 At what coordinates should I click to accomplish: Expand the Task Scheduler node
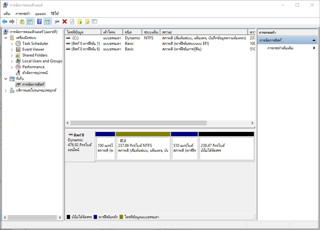[12, 44]
